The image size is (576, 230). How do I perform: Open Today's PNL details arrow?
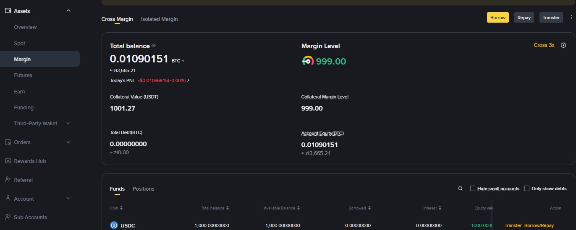189,80
